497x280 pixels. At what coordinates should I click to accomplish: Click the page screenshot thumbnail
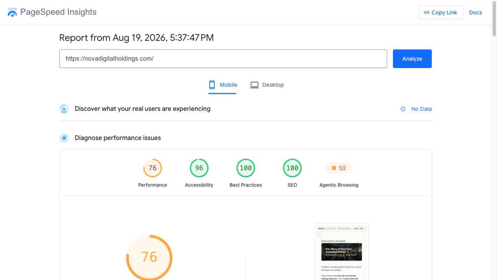tap(342, 252)
